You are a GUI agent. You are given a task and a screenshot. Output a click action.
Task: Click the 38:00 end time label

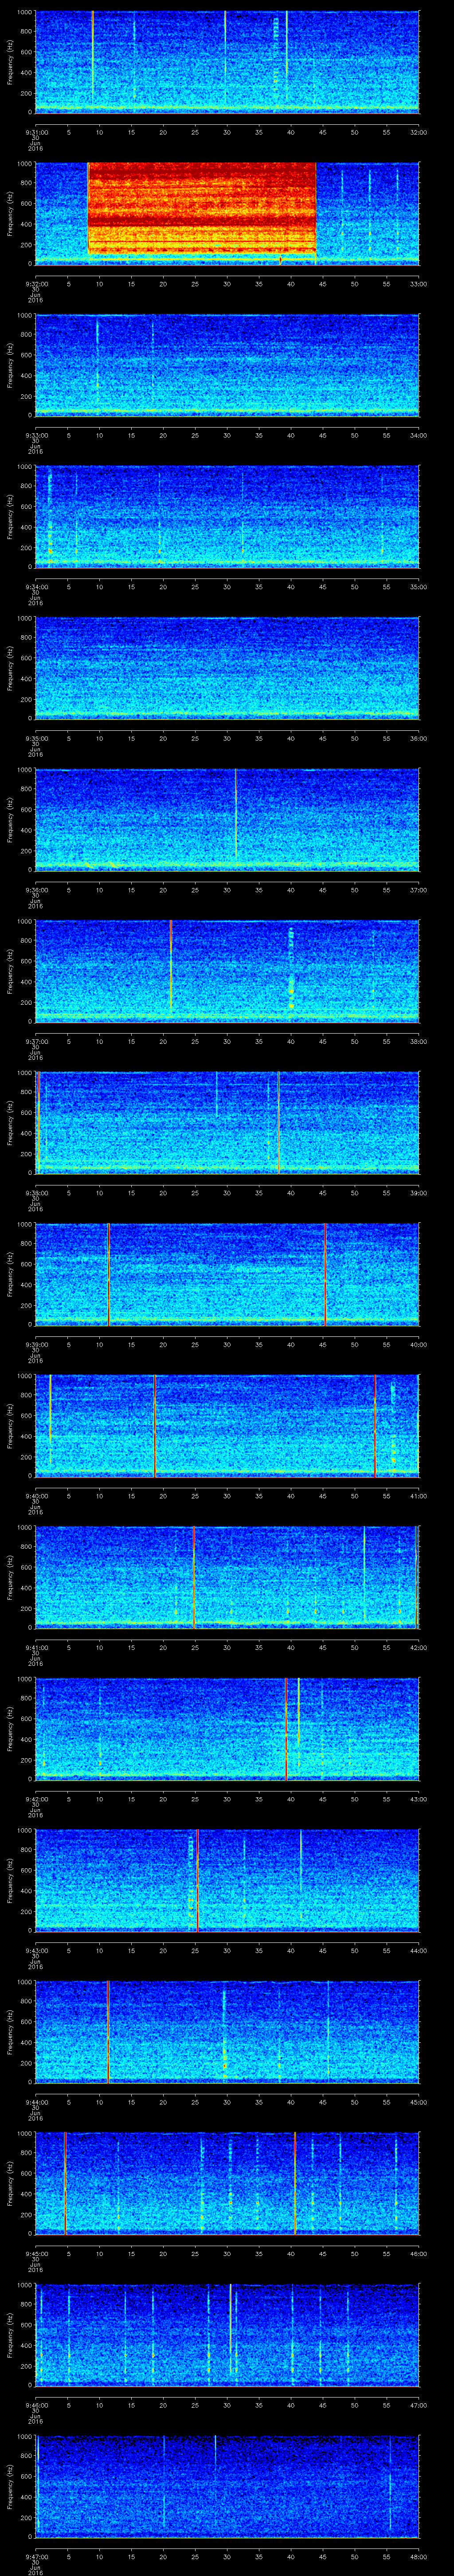418,1041
